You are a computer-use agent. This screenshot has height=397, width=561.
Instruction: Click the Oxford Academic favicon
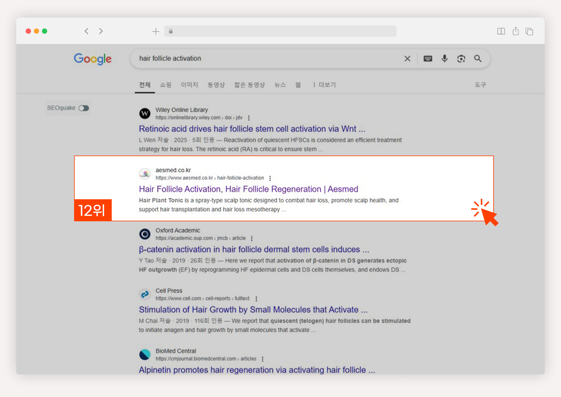145,234
